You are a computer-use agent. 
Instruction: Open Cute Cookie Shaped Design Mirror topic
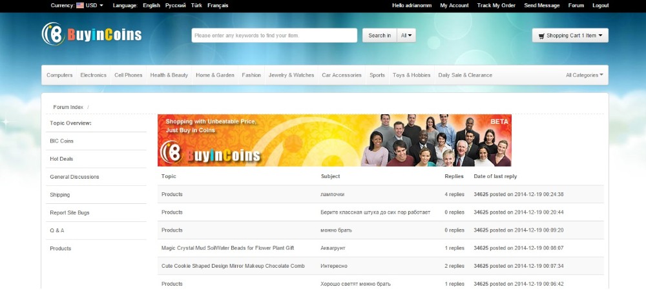pyautogui.click(x=233, y=266)
